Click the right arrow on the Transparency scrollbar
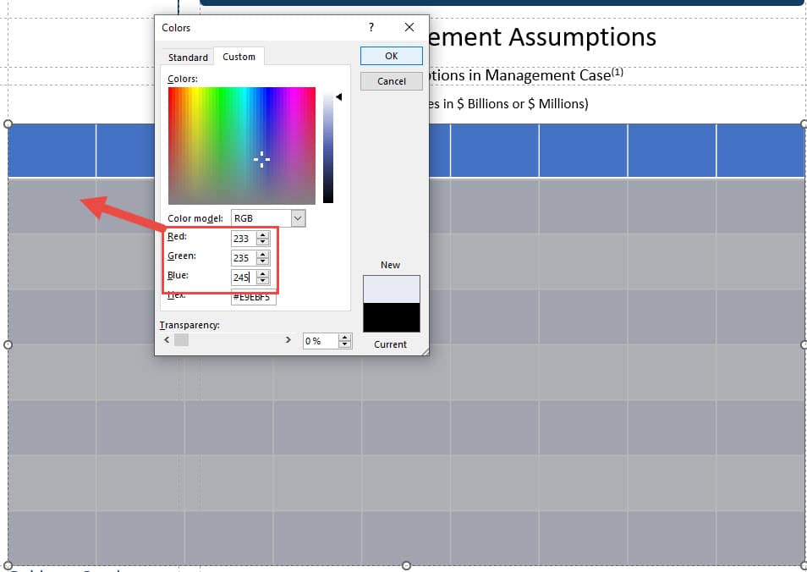Image resolution: width=807 pixels, height=572 pixels. tap(288, 340)
